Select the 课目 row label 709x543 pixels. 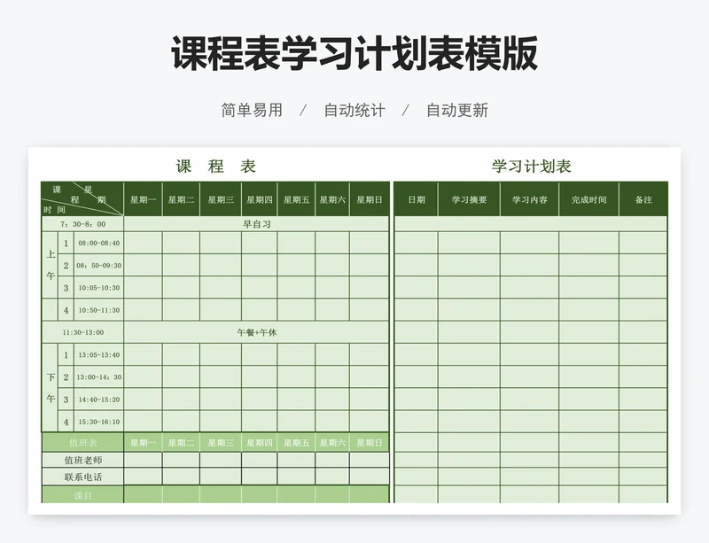click(x=82, y=495)
